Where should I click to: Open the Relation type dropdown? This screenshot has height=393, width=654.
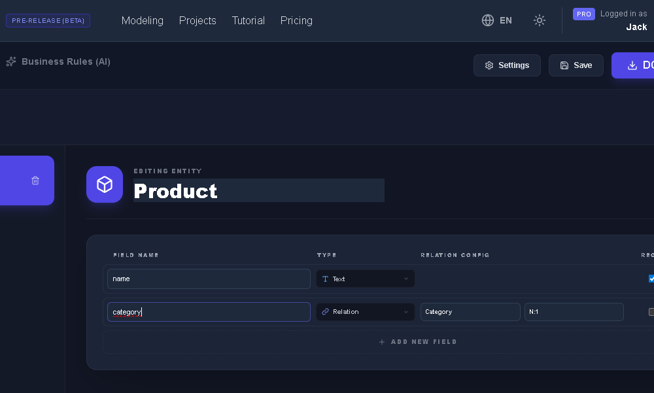[366, 312]
